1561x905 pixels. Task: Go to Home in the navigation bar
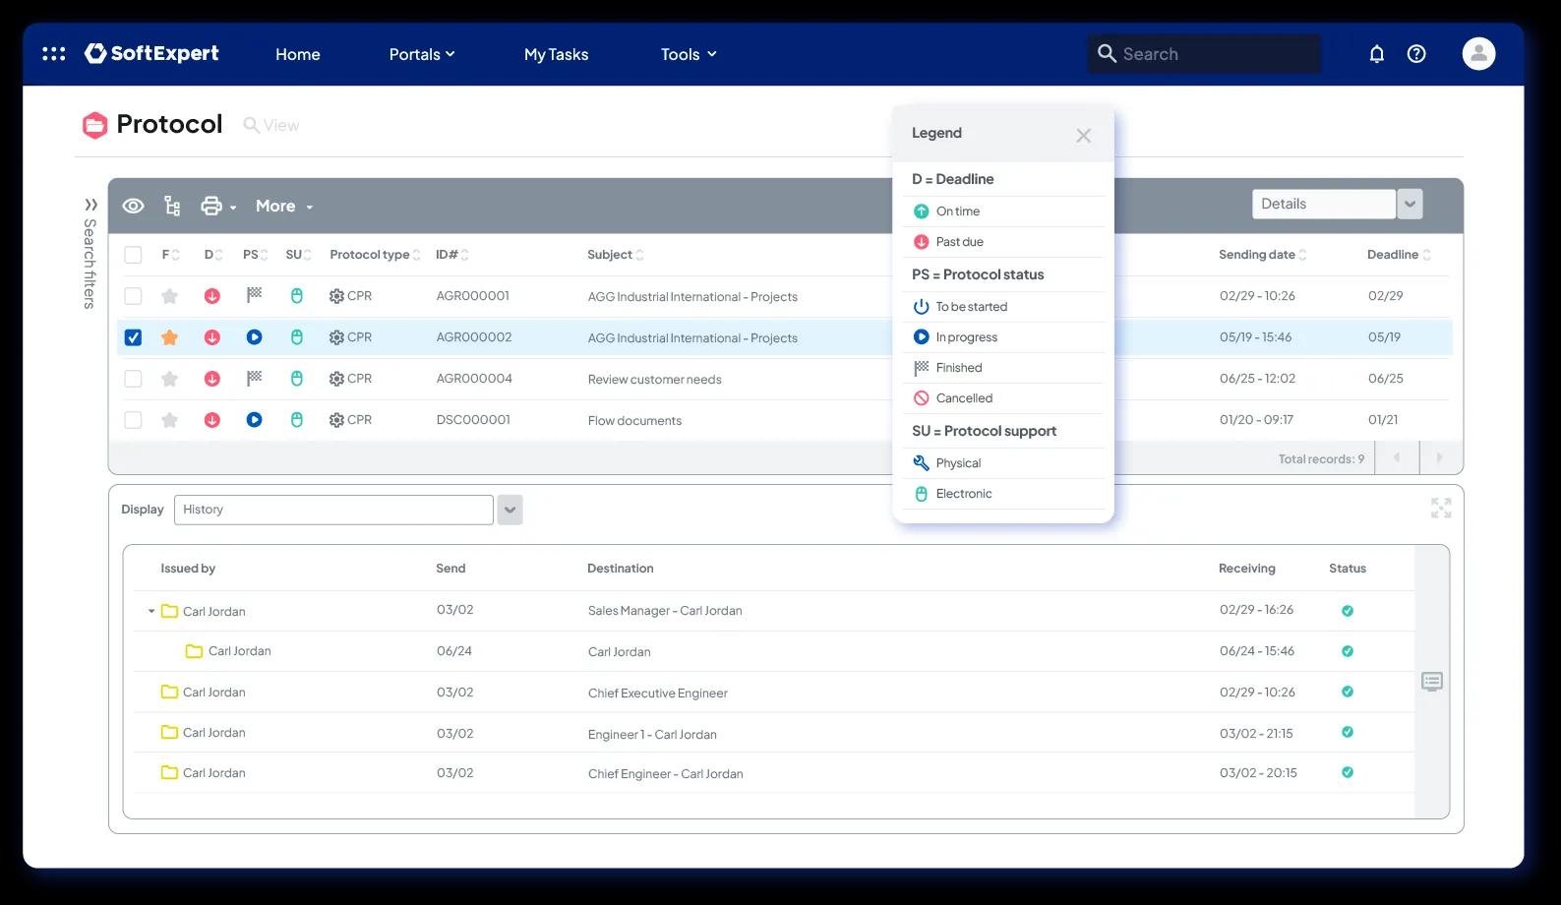(x=298, y=54)
